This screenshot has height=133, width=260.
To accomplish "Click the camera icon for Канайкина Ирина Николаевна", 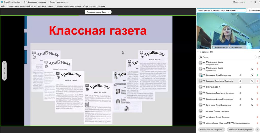I will [252, 99].
